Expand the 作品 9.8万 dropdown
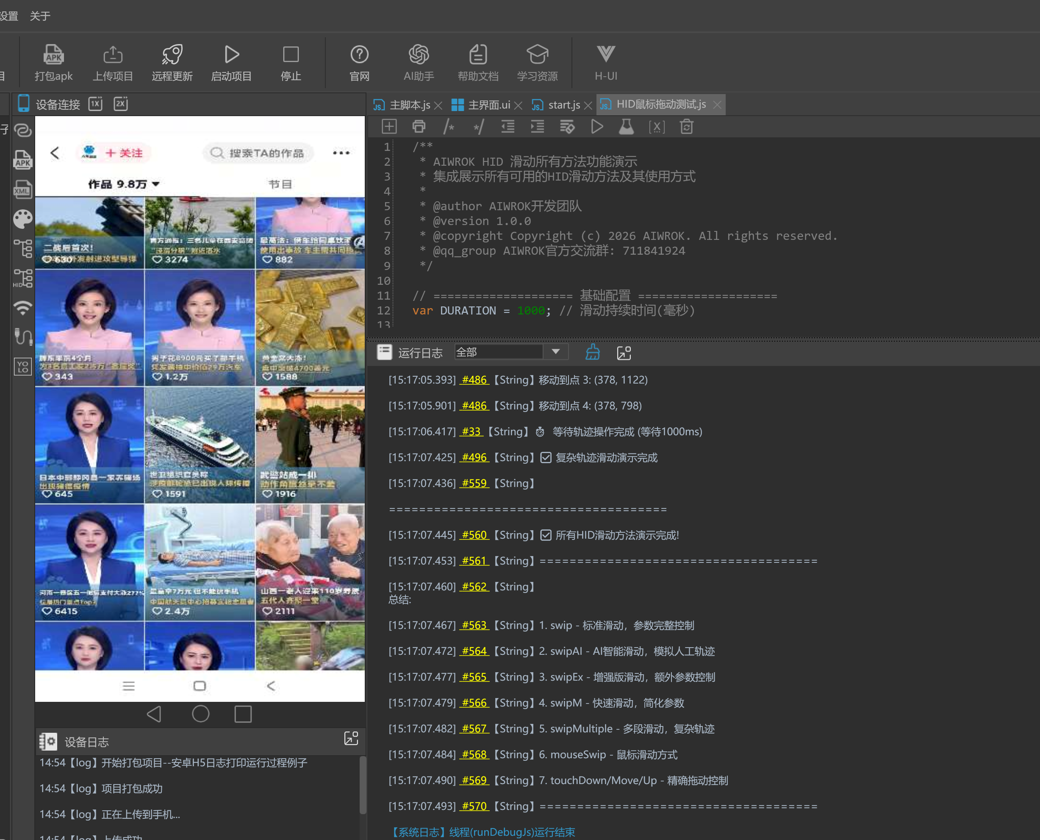Image resolution: width=1040 pixels, height=840 pixels. pyautogui.click(x=124, y=184)
